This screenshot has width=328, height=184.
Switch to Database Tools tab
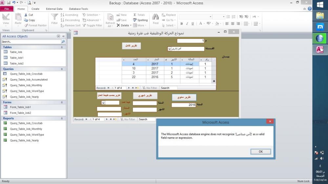tap(78, 9)
